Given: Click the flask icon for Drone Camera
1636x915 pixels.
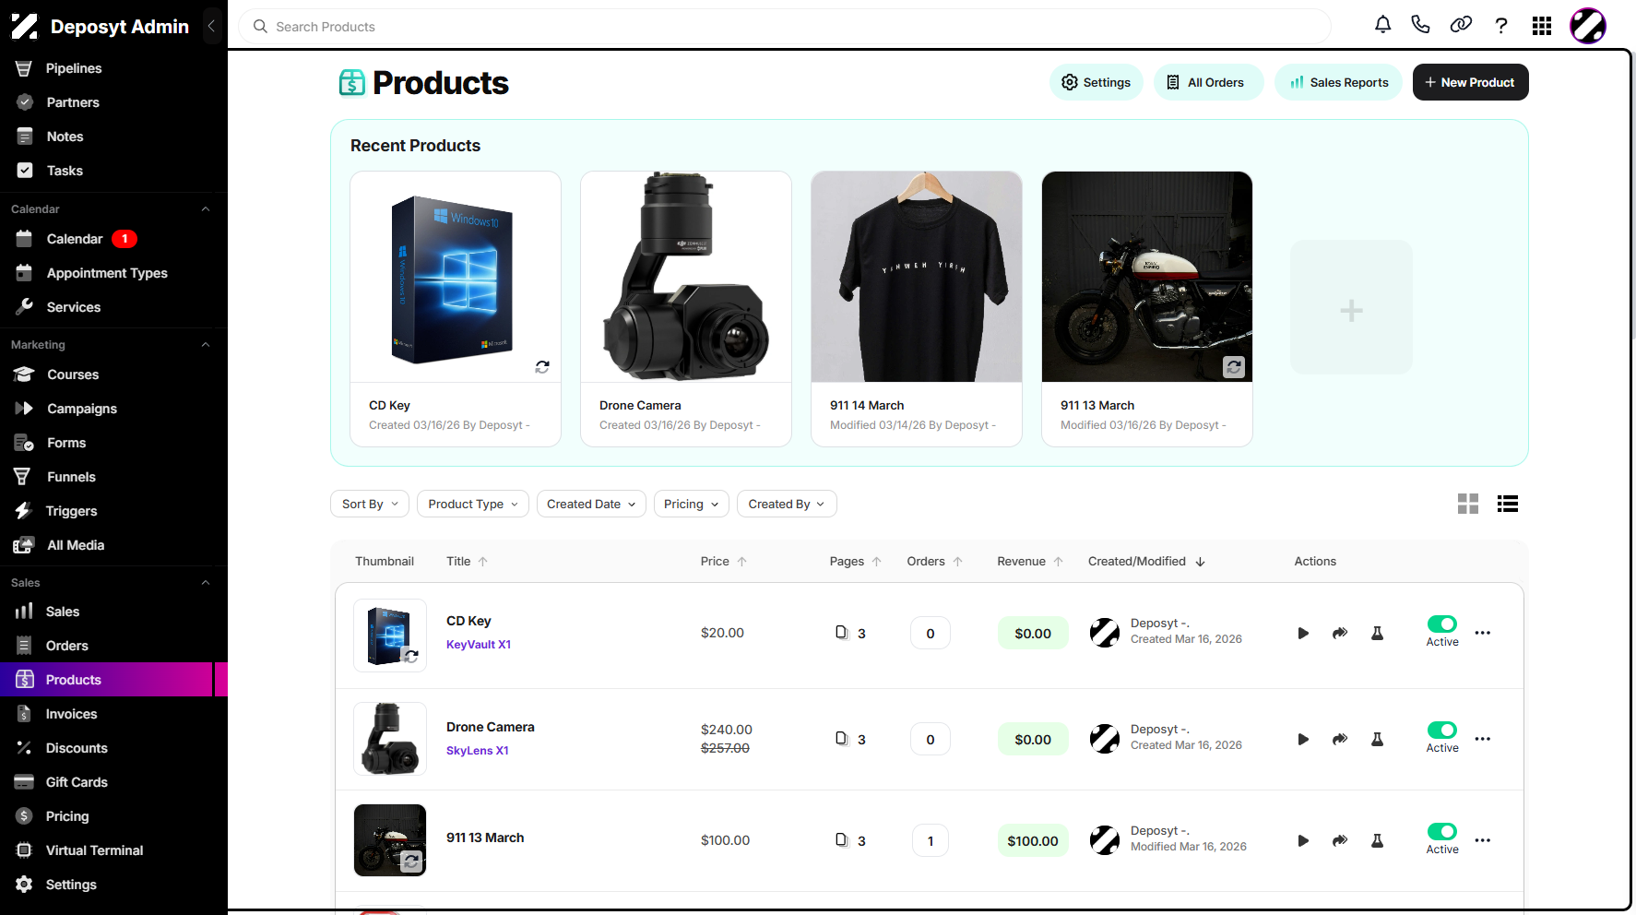Looking at the screenshot, I should click(x=1377, y=739).
